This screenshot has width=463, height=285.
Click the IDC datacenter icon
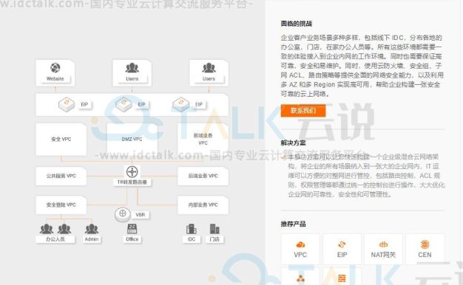coord(192,229)
